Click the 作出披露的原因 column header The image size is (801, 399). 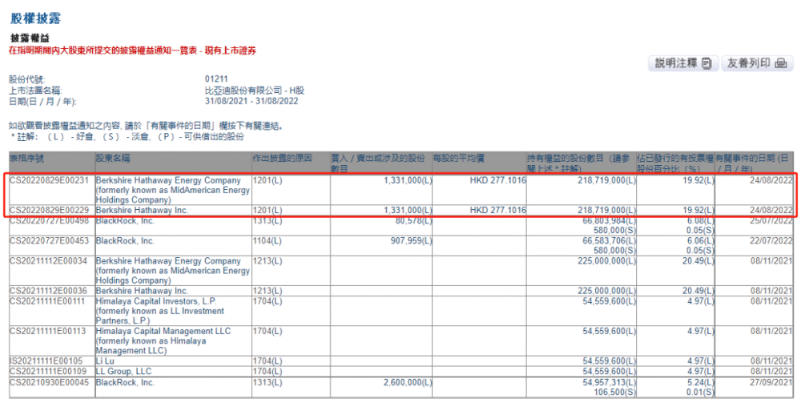point(282,159)
